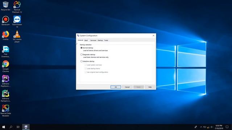Select the JetBrains PhpStorm shortcut
This screenshot has width=232, height=130.
(6, 81)
